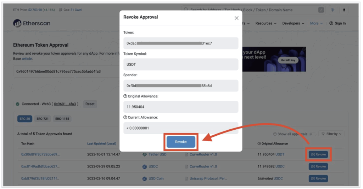
Task: Click the gas price 31 Gwei link
Action: click(x=76, y=10)
